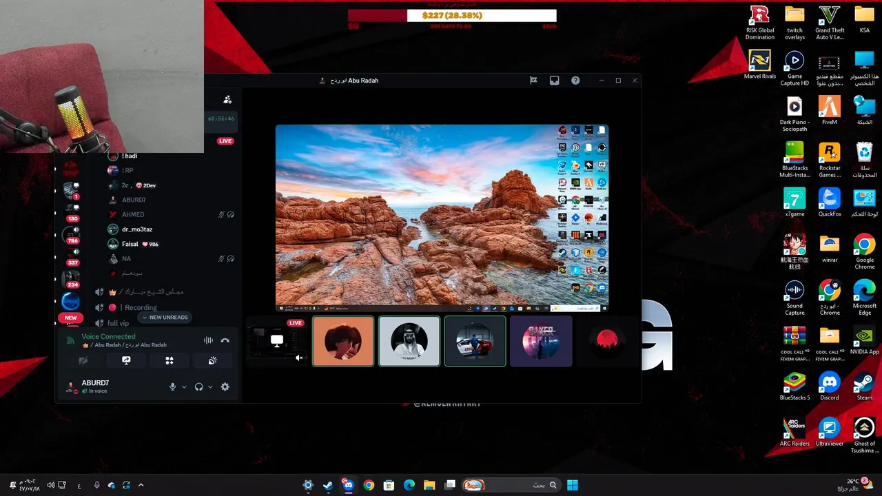Select the Recording voice channel
882x496 pixels.
141,307
